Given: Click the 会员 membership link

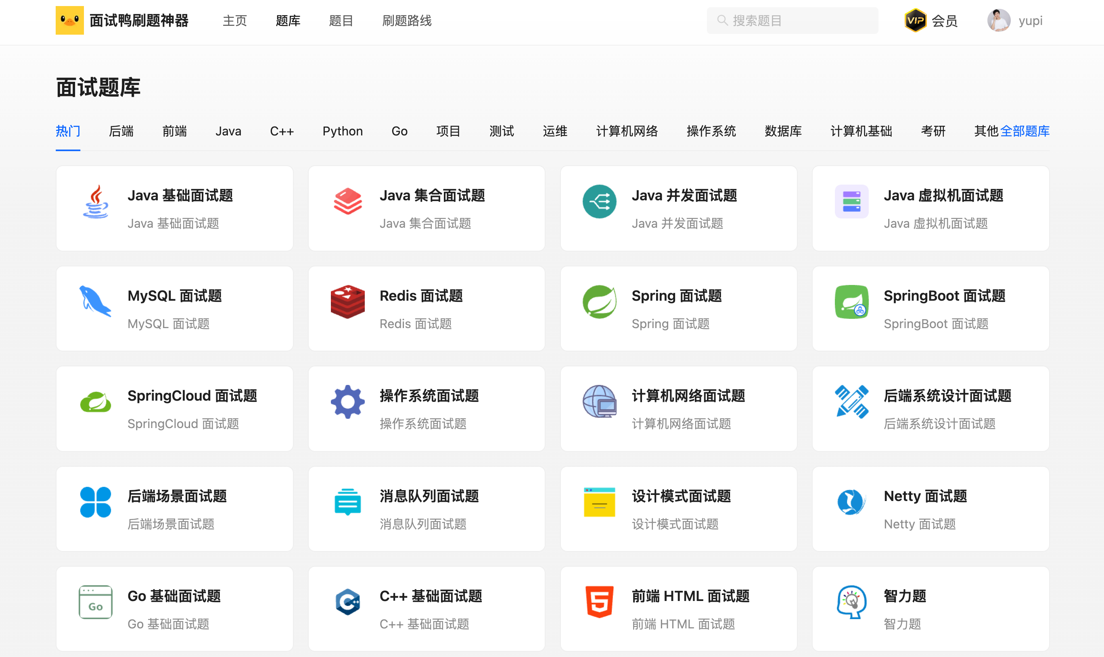Looking at the screenshot, I should [945, 21].
